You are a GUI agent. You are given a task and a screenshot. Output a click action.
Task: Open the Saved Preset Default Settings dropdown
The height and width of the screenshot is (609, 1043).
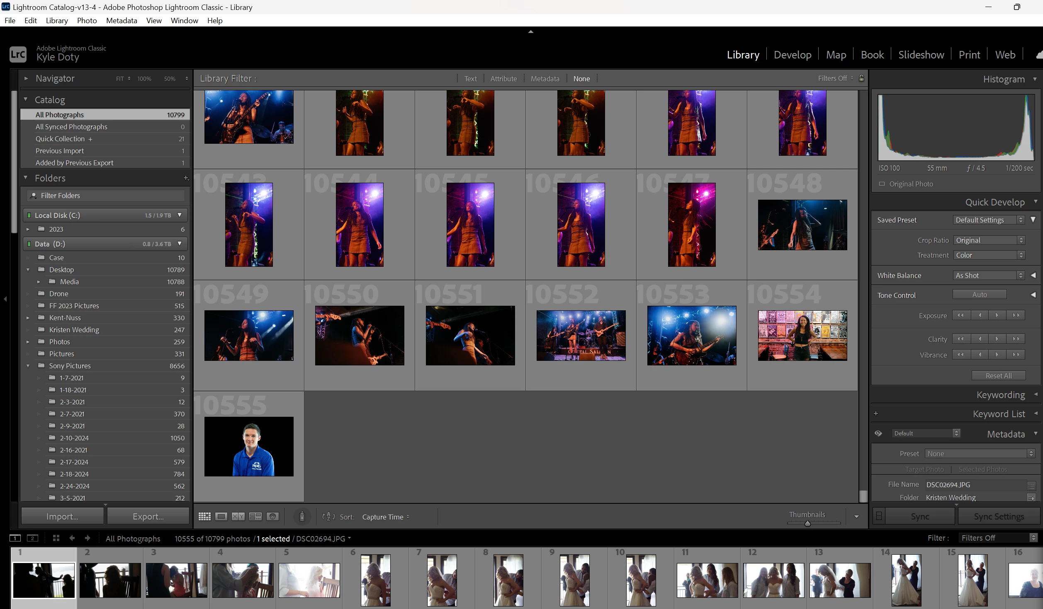[989, 220]
